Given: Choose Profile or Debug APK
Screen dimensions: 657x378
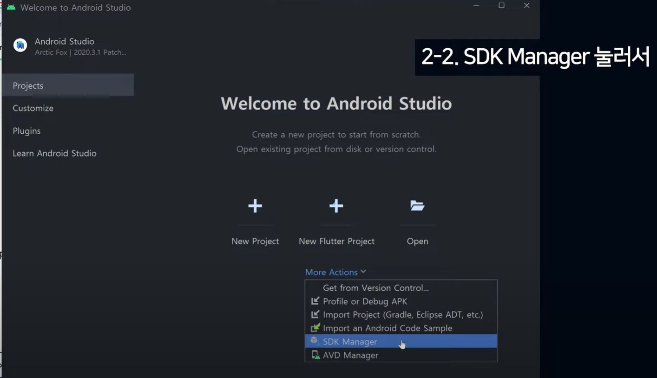Looking at the screenshot, I should pyautogui.click(x=401, y=301).
